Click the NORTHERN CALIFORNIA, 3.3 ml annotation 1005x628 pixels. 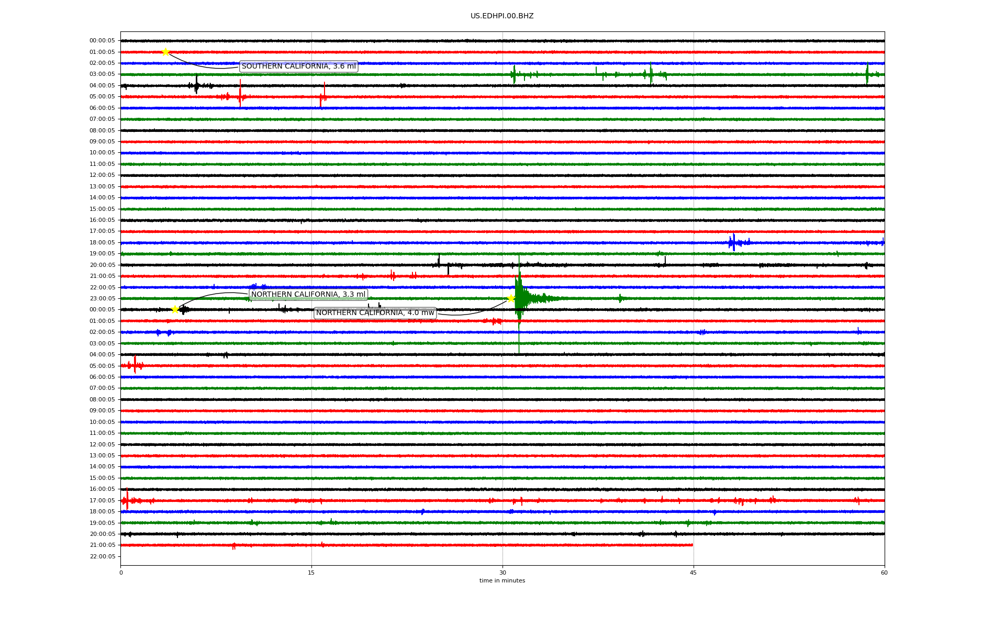click(308, 295)
